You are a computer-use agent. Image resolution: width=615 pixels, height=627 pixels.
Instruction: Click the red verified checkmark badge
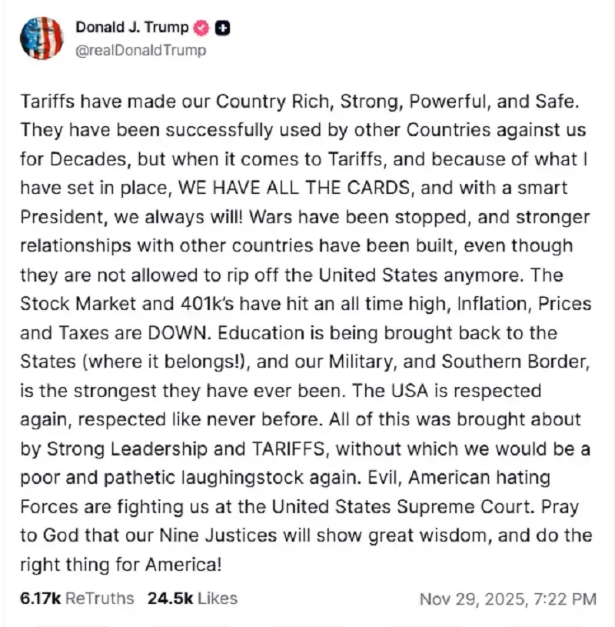point(202,28)
